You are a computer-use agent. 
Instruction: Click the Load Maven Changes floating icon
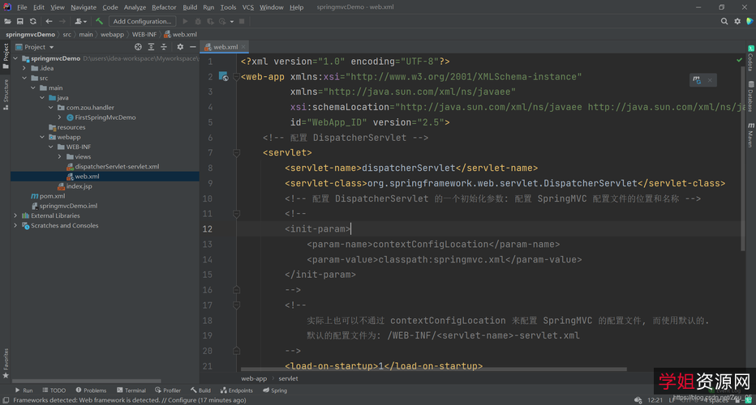click(x=696, y=79)
